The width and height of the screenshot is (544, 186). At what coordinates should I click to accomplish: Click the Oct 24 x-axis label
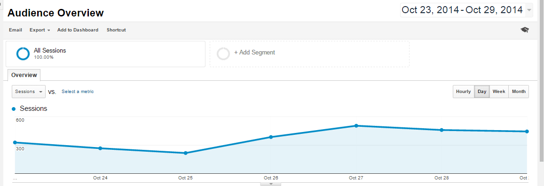point(100,178)
